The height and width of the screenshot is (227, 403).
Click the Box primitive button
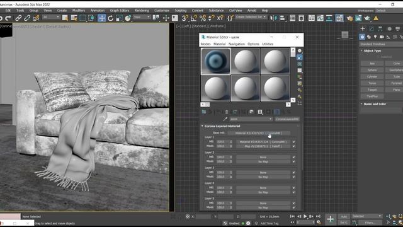coord(372,63)
